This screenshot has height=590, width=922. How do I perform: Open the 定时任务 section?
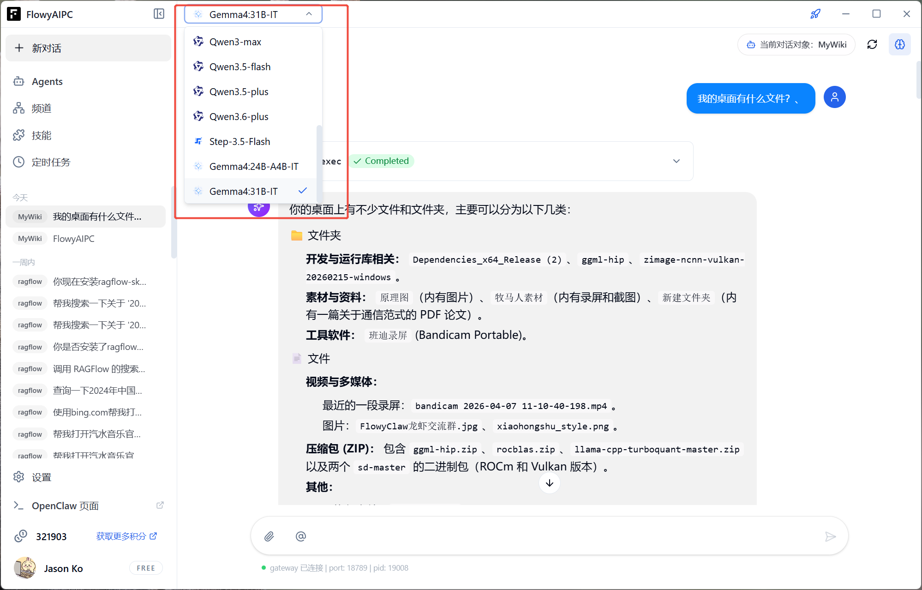[88, 162]
